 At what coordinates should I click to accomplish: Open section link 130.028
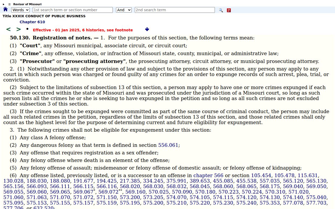pyautogui.click(x=13, y=181)
